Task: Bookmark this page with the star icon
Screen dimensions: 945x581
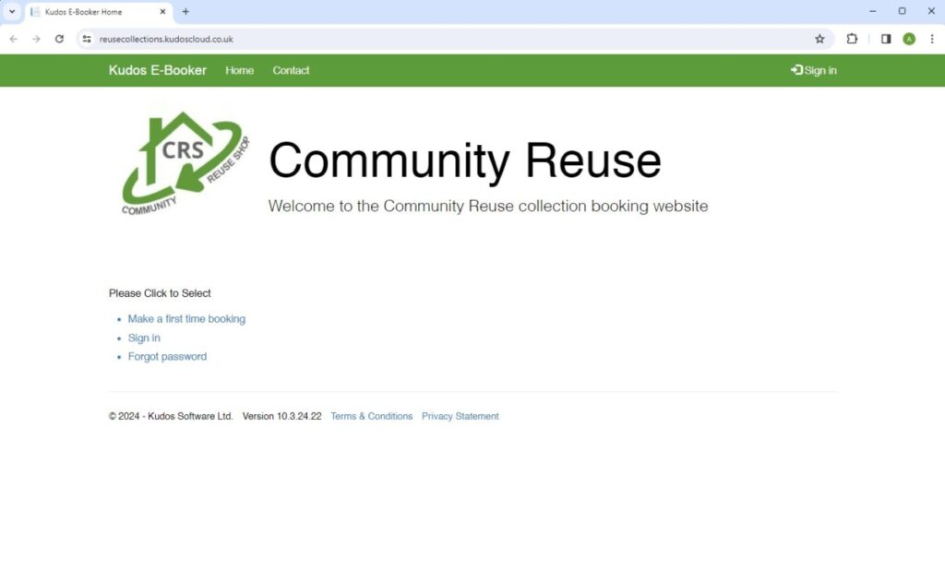Action: tap(819, 39)
